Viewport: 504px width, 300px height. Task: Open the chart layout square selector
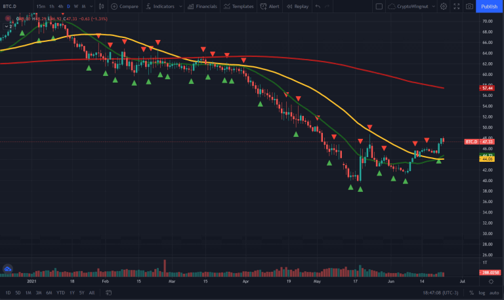pos(379,7)
